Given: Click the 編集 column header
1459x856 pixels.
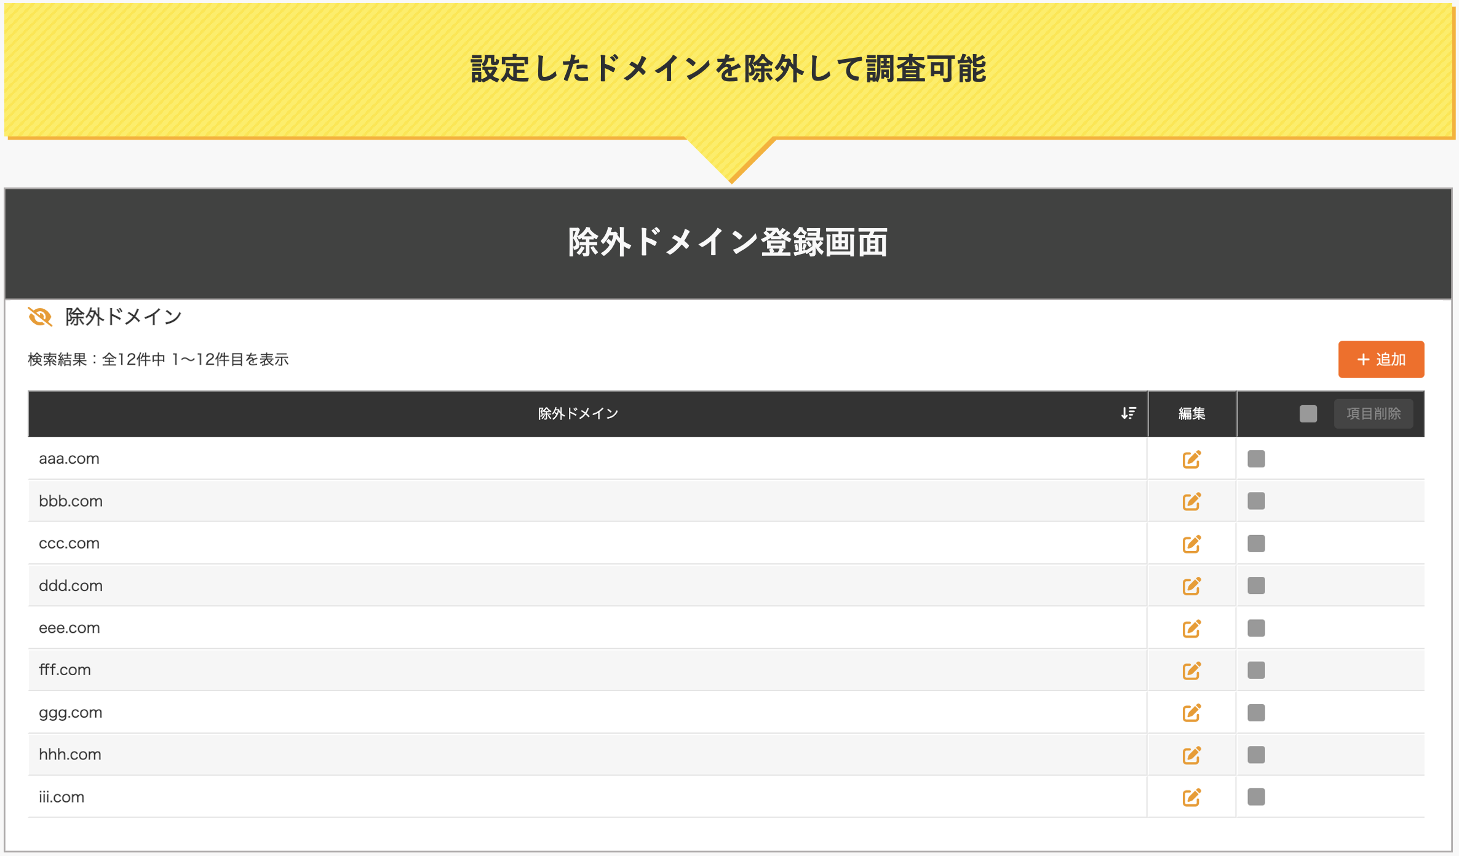Looking at the screenshot, I should [1191, 414].
